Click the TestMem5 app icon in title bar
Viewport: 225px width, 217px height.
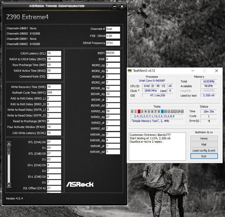[130, 71]
